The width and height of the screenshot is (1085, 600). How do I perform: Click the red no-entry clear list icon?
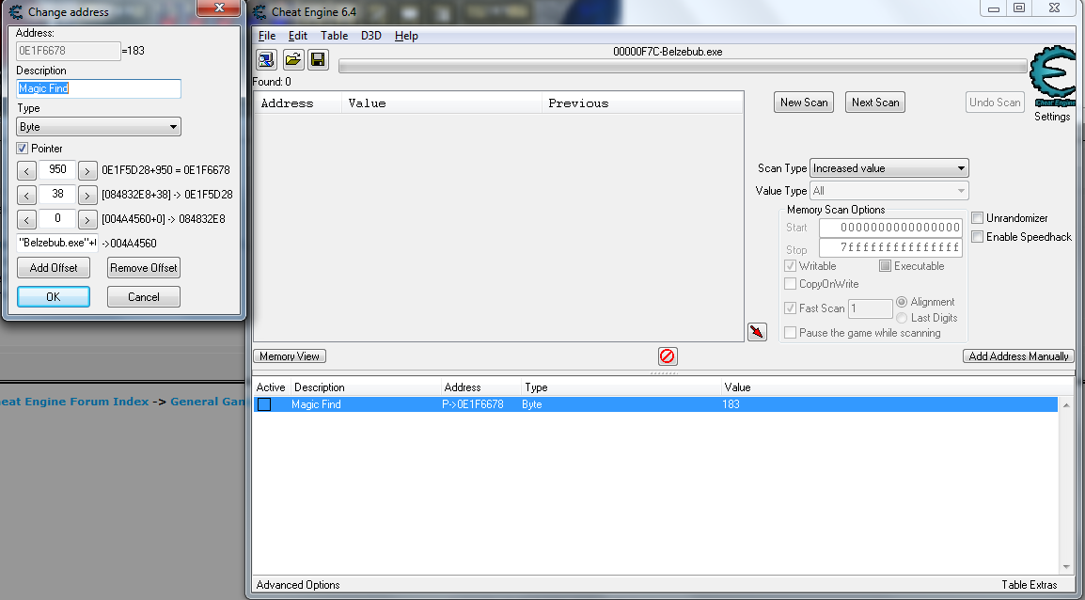click(x=667, y=356)
